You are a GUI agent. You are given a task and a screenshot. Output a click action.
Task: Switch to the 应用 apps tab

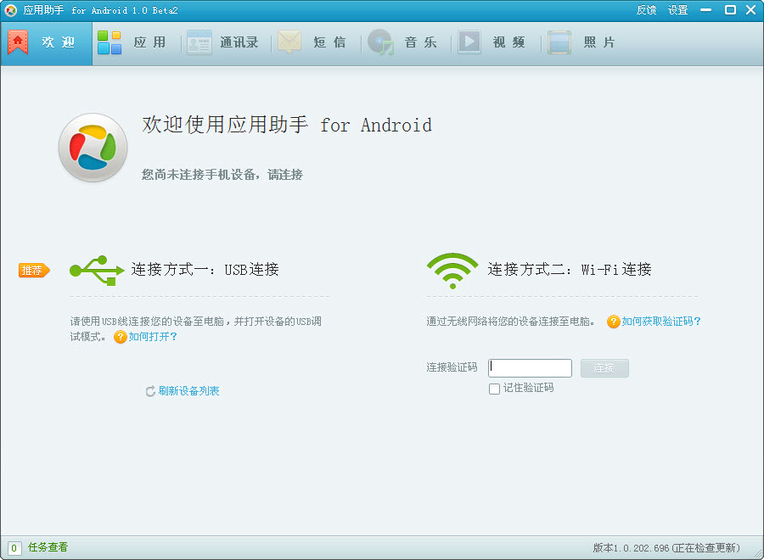(136, 43)
